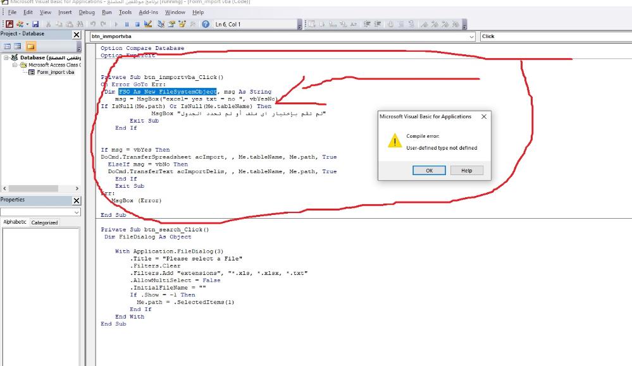Click View Object icon in Project pane
This screenshot has width=632, height=366.
pos(18,47)
